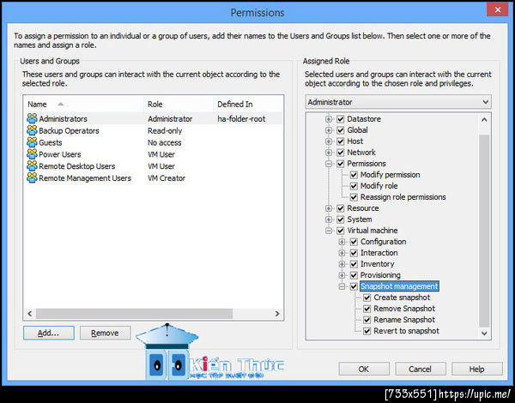Image resolution: width=515 pixels, height=403 pixels.
Task: Uncheck the Snapshot management checkbox
Action: pyautogui.click(x=354, y=286)
